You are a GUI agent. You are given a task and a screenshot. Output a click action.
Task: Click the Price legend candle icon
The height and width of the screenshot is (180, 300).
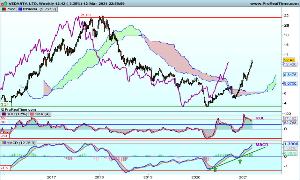point(4,9)
